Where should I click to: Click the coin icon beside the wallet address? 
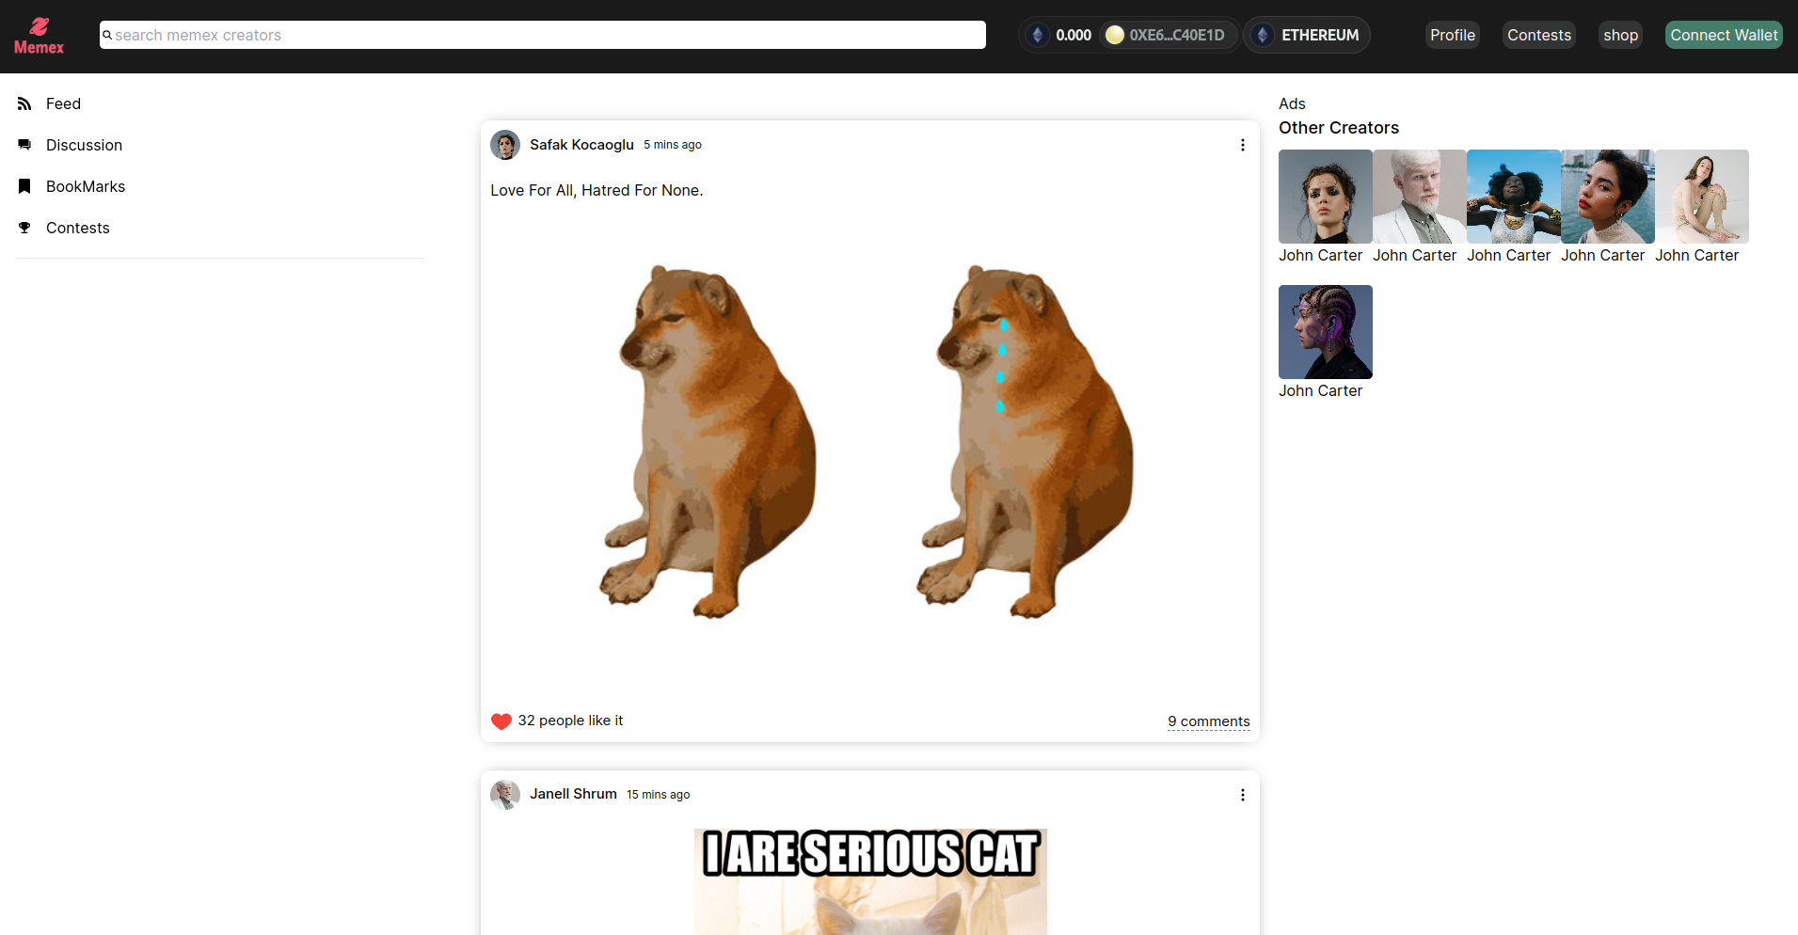pos(1114,34)
